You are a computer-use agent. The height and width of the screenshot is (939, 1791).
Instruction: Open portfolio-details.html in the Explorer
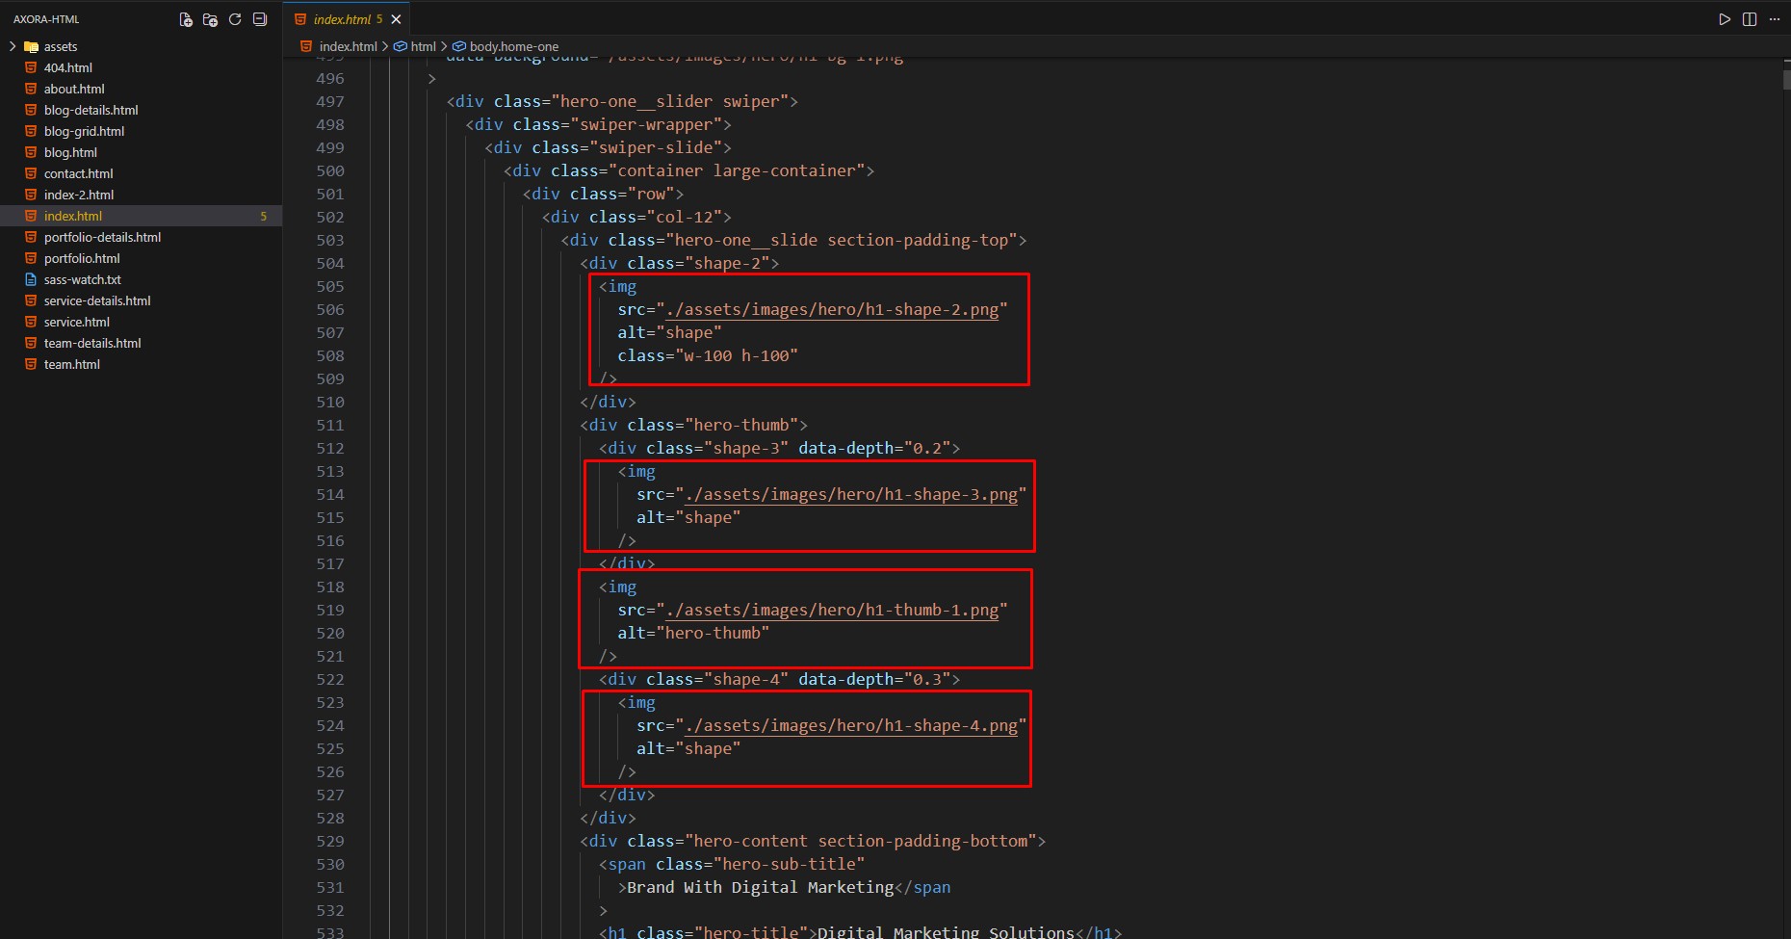(102, 237)
